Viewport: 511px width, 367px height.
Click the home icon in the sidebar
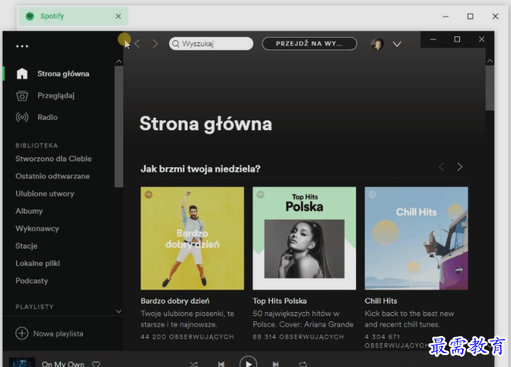(22, 73)
